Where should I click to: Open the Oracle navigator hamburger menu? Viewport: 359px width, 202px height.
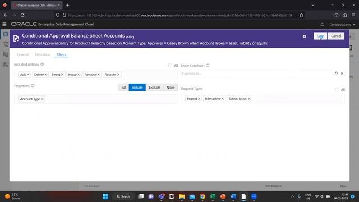click(x=4, y=24)
